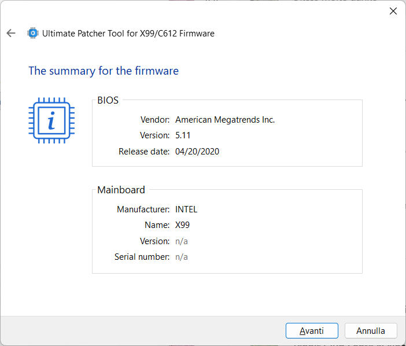The height and width of the screenshot is (346, 406).
Task: Click Avanti to continue
Action: 312,330
